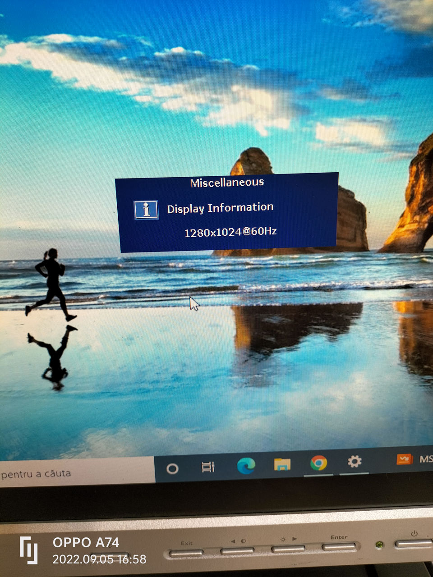Open Task View from the taskbar

pyautogui.click(x=208, y=467)
